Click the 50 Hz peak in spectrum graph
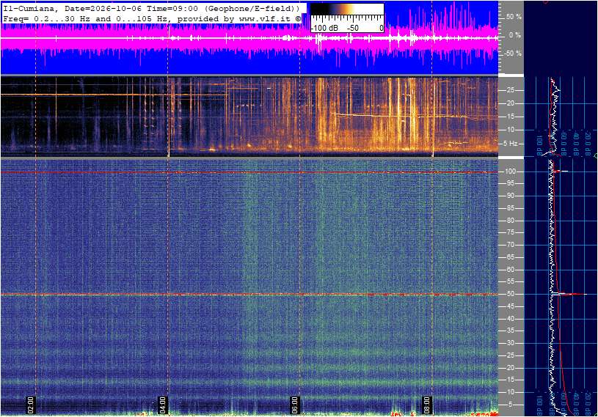 [568, 294]
